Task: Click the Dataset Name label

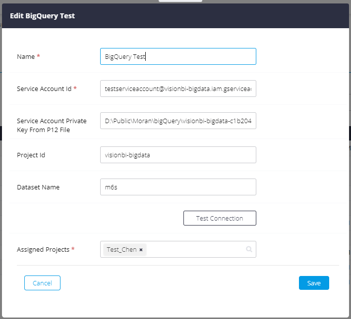Action: point(38,187)
